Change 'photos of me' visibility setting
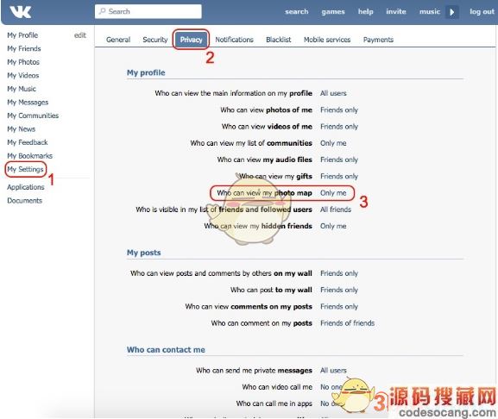The height and width of the screenshot is (419, 498). point(339,109)
